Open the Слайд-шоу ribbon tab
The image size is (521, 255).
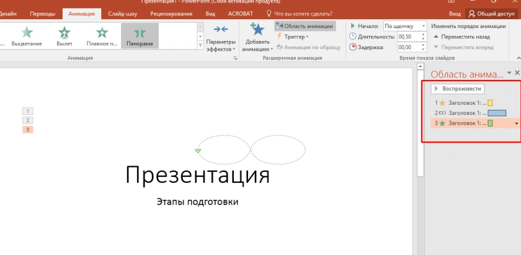tap(122, 14)
